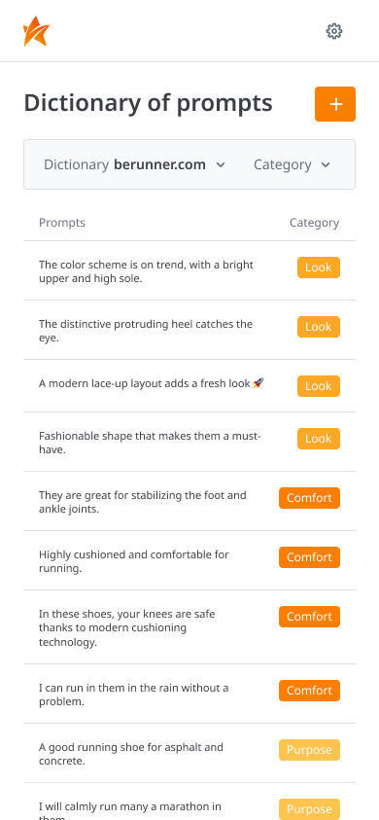This screenshot has height=820, width=379.
Task: Open settings via the gear icon
Action: click(x=334, y=31)
